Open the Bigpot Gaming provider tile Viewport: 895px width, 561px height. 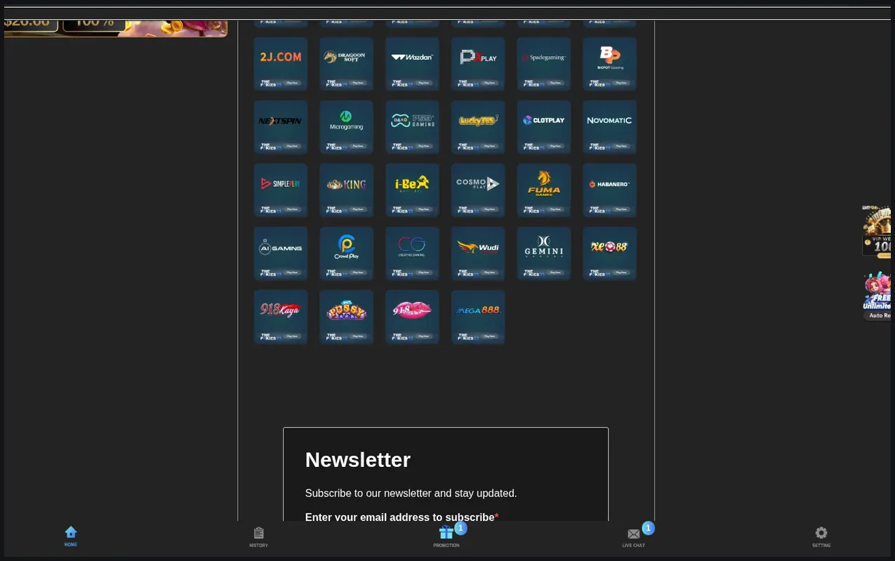[609, 64]
